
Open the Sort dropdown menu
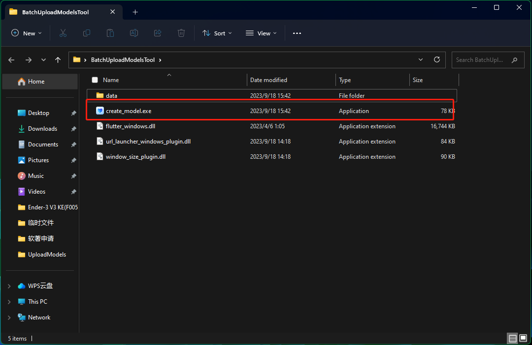pyautogui.click(x=217, y=33)
